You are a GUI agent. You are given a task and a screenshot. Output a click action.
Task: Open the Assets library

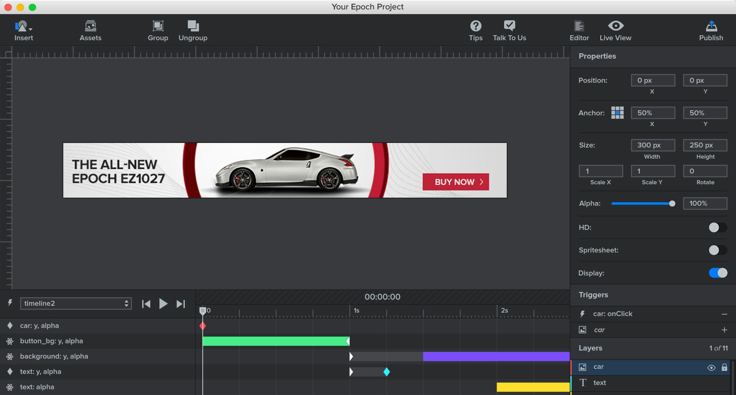(90, 31)
